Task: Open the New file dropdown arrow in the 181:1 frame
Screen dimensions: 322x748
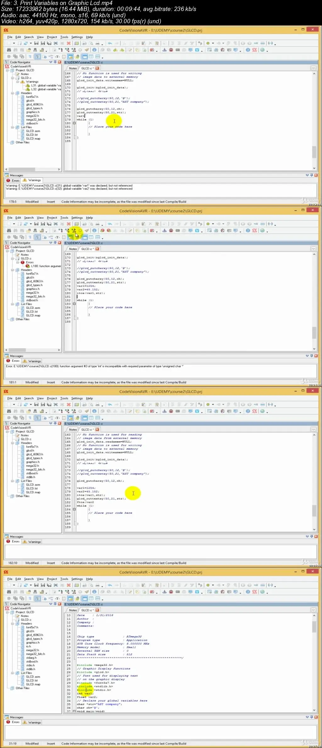Action: tap(14, 224)
